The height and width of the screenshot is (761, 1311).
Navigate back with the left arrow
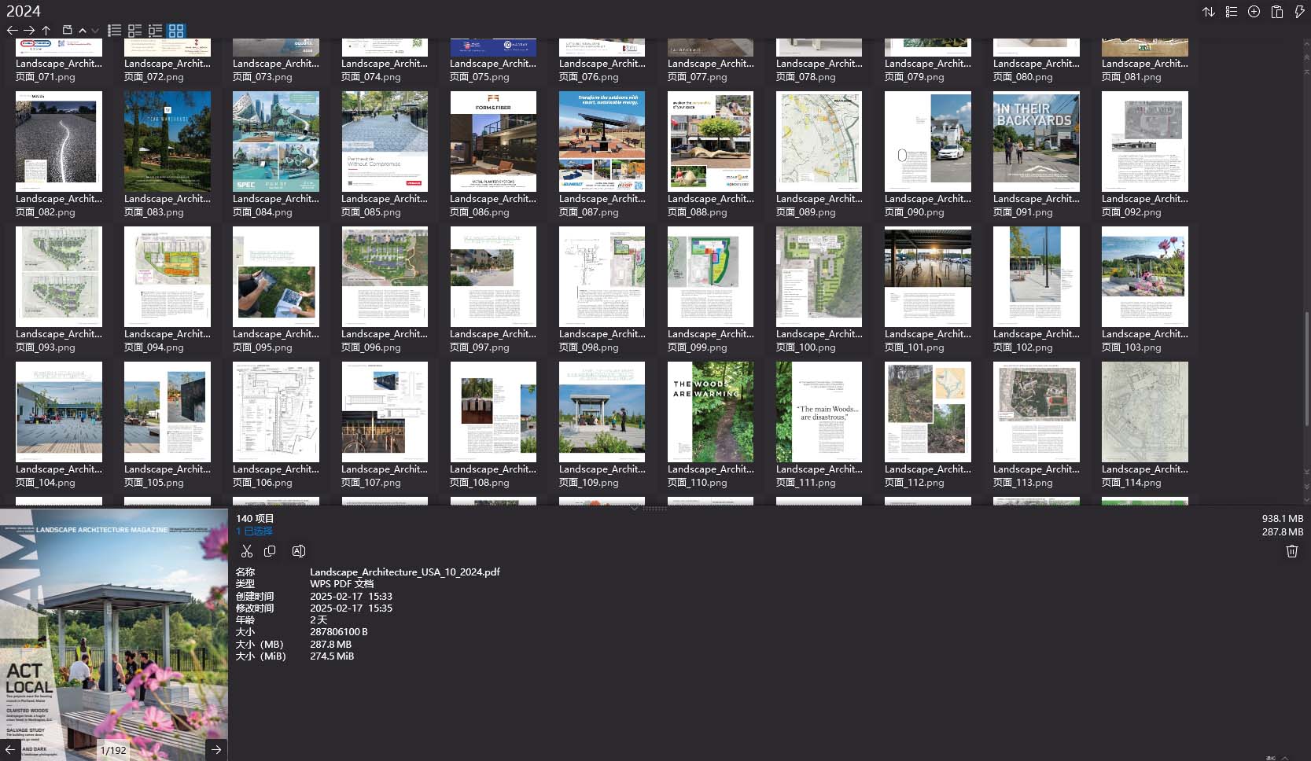click(12, 31)
